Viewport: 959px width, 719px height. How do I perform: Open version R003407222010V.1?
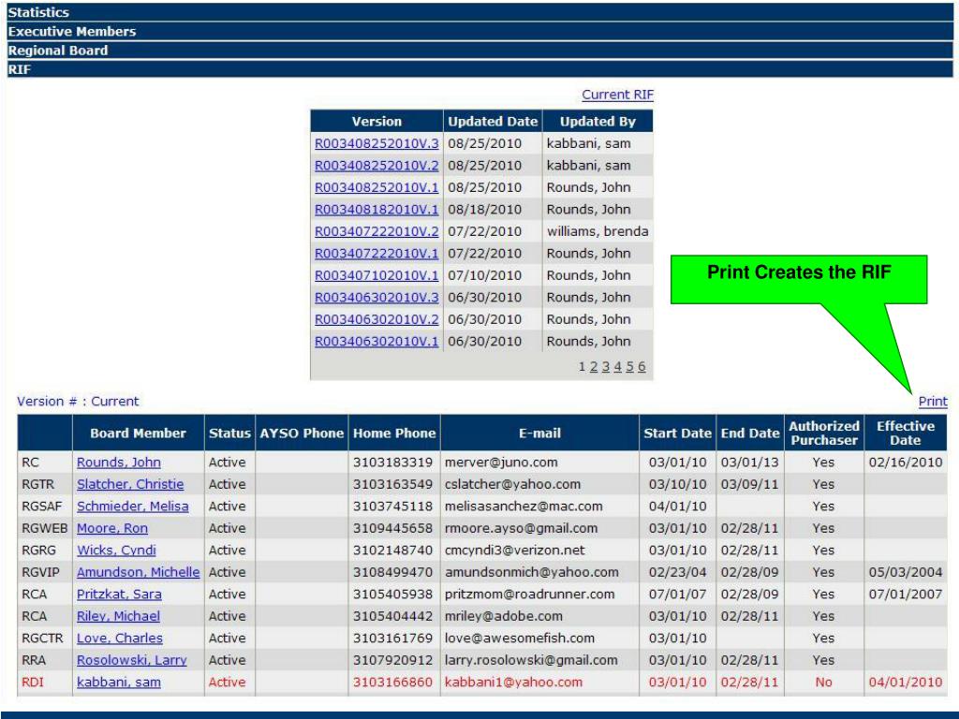coord(376,254)
